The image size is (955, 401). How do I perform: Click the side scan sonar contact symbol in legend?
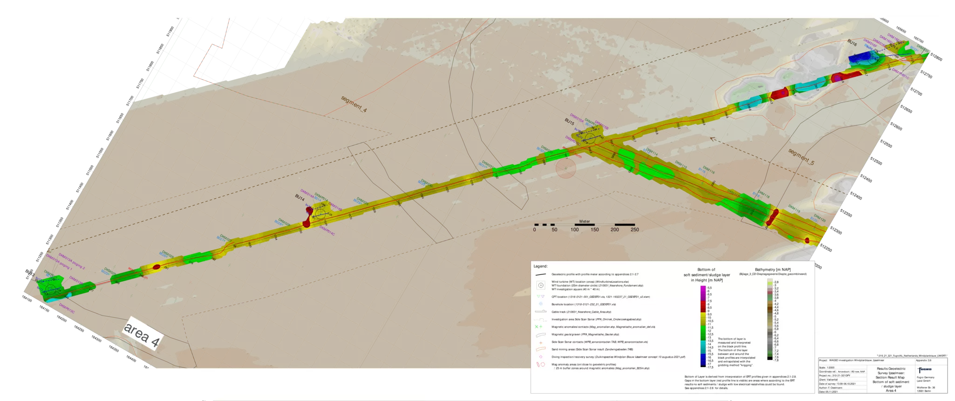point(540,342)
